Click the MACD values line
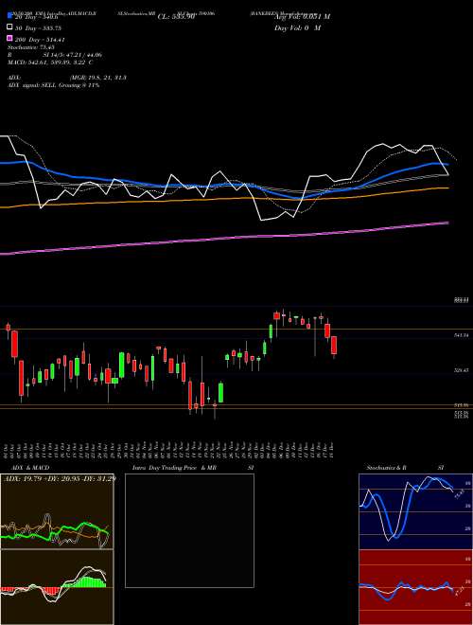The height and width of the screenshot is (625, 473). click(x=50, y=62)
